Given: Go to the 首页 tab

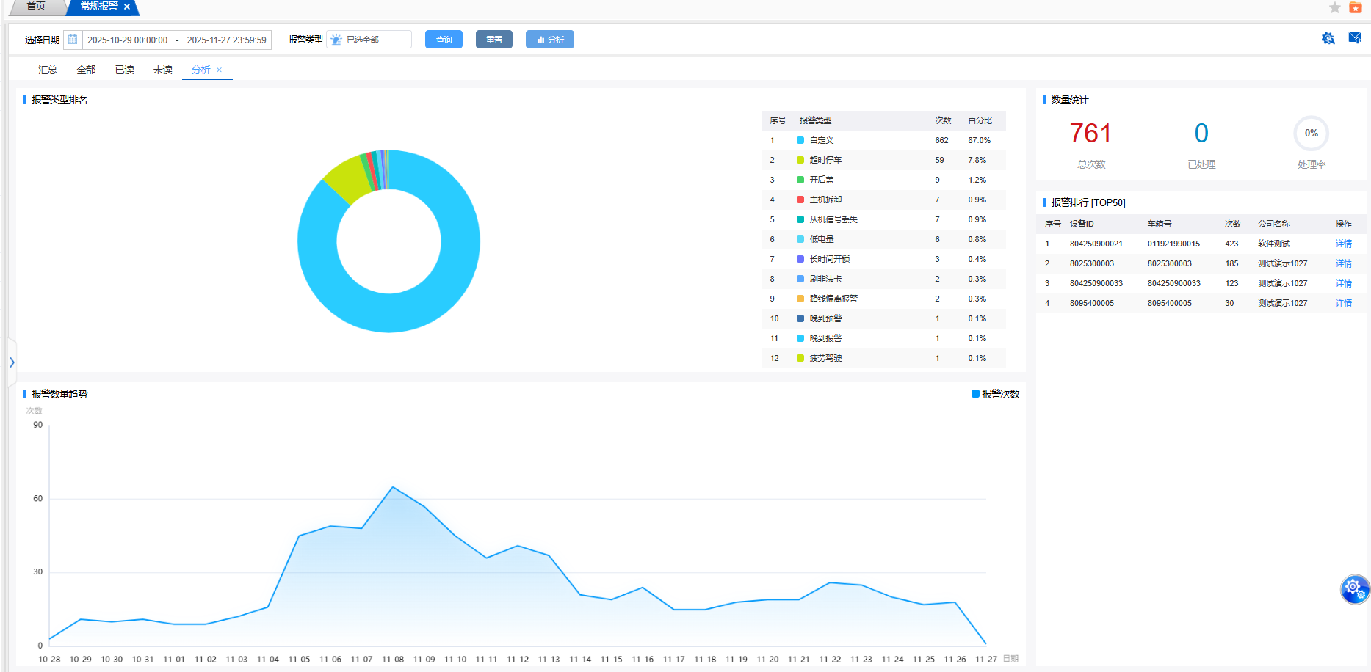Looking at the screenshot, I should (36, 7).
